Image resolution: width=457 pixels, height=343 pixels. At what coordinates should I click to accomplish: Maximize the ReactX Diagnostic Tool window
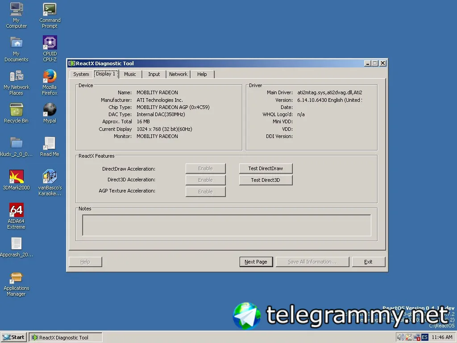(x=375, y=63)
